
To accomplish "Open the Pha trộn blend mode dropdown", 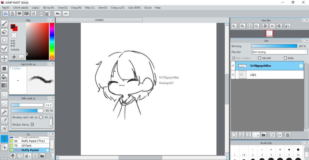I will click(279, 52).
